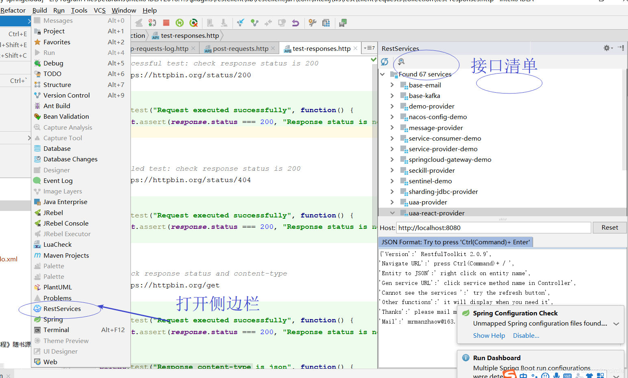628x378 pixels.
Task: Expand the seckill-provider node
Action: coord(392,170)
